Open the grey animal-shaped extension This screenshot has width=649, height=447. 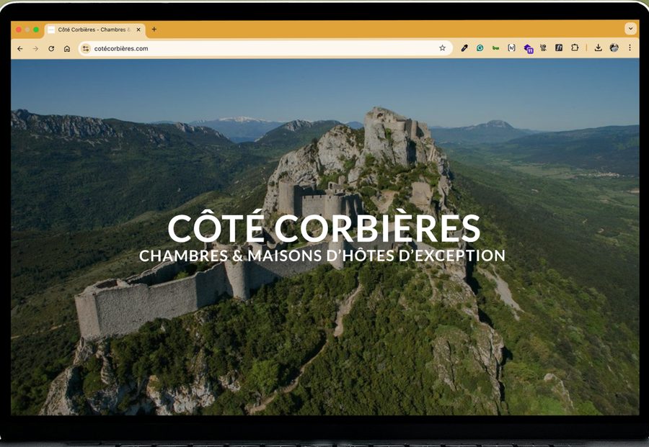pos(544,48)
